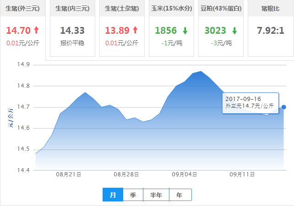The height and width of the screenshot is (206, 294).
Task: Click the 09月04日 axis label
Action: tap(184, 174)
